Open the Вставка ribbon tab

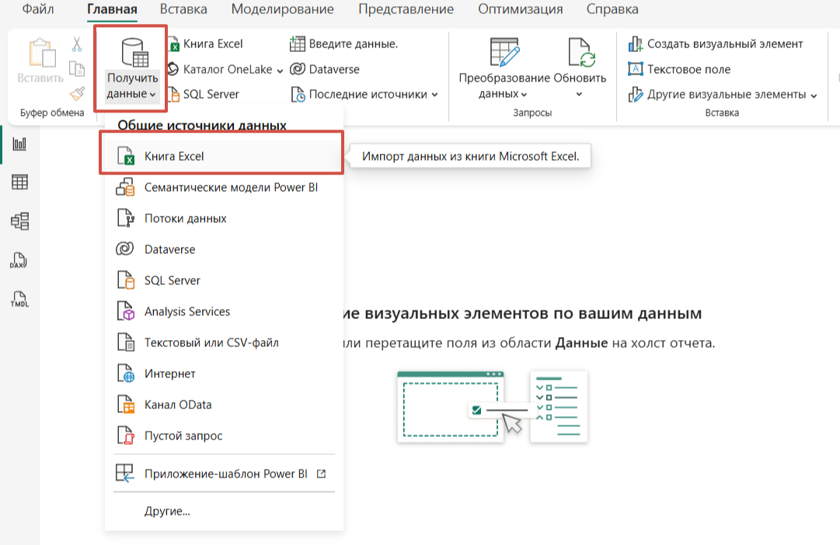click(183, 9)
